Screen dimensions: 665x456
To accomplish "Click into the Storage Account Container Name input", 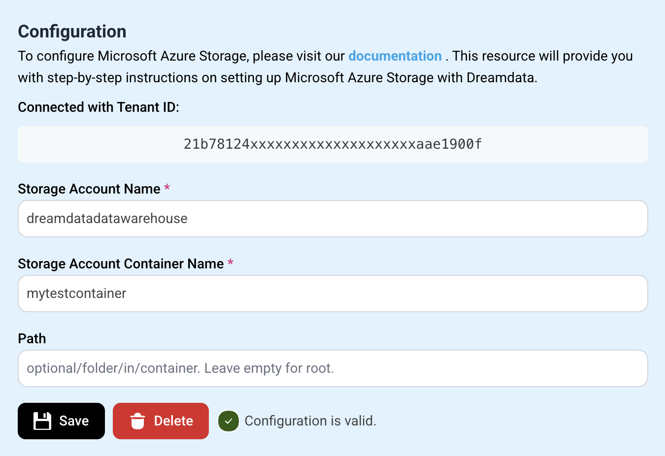I will click(332, 293).
